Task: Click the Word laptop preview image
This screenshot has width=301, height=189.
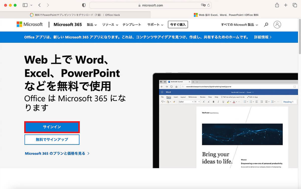Action: pyautogui.click(x=225, y=120)
